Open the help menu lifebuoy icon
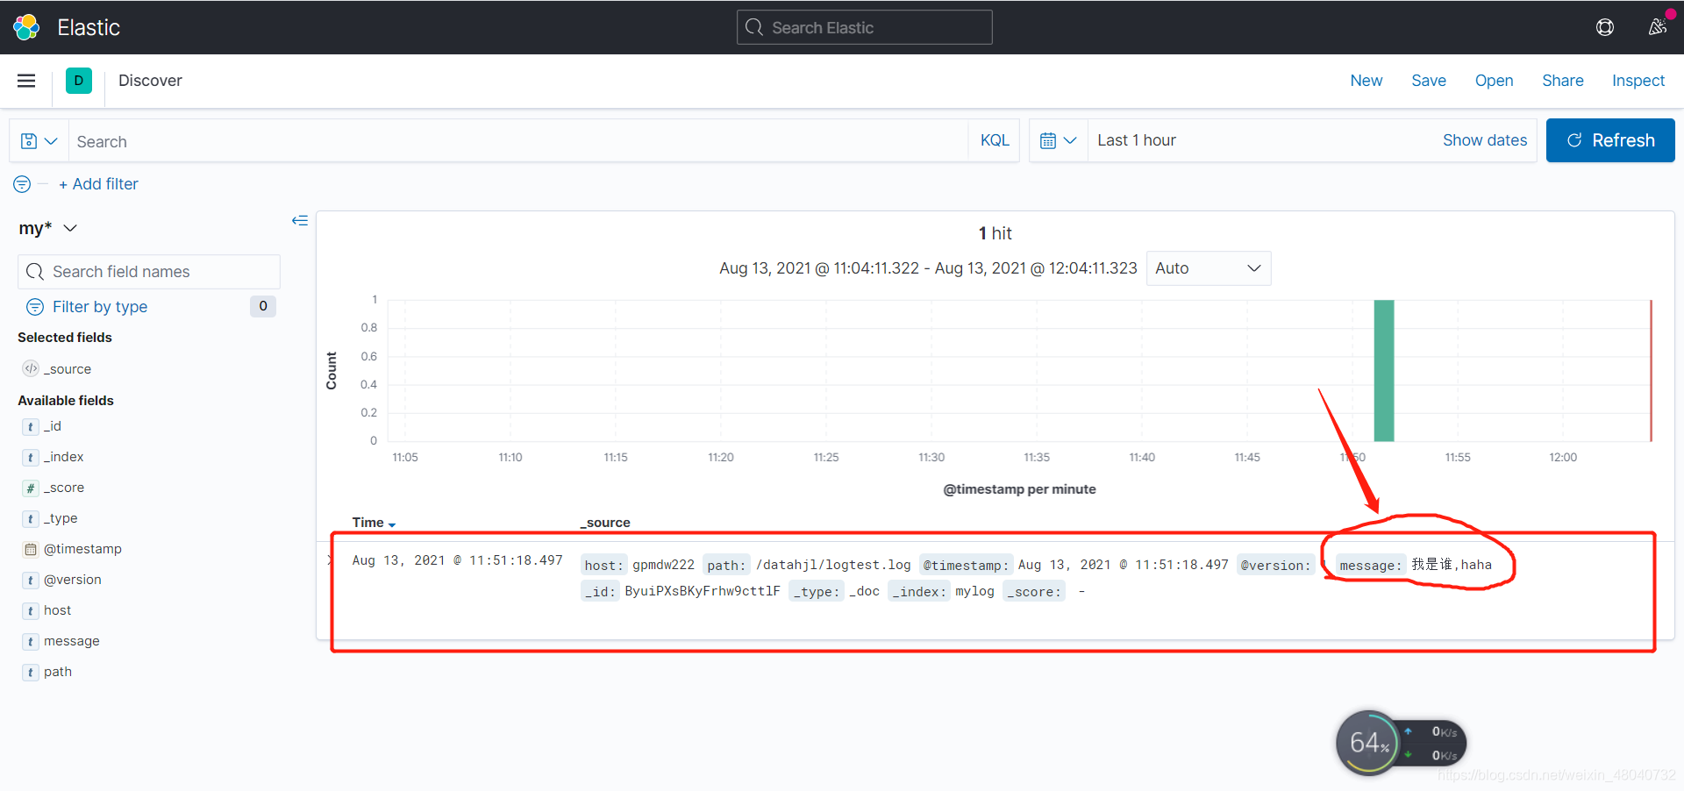This screenshot has height=791, width=1684. point(1605,27)
